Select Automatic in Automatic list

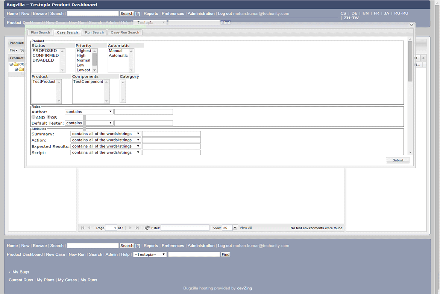point(118,55)
